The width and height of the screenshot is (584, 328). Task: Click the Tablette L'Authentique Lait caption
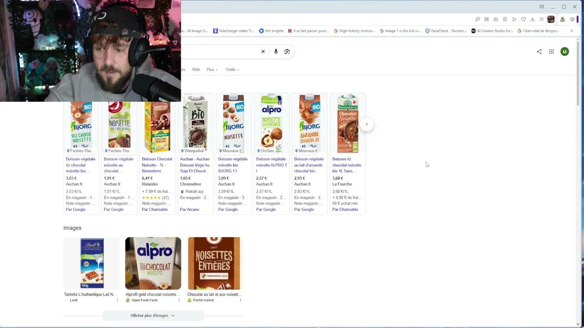pos(90,295)
